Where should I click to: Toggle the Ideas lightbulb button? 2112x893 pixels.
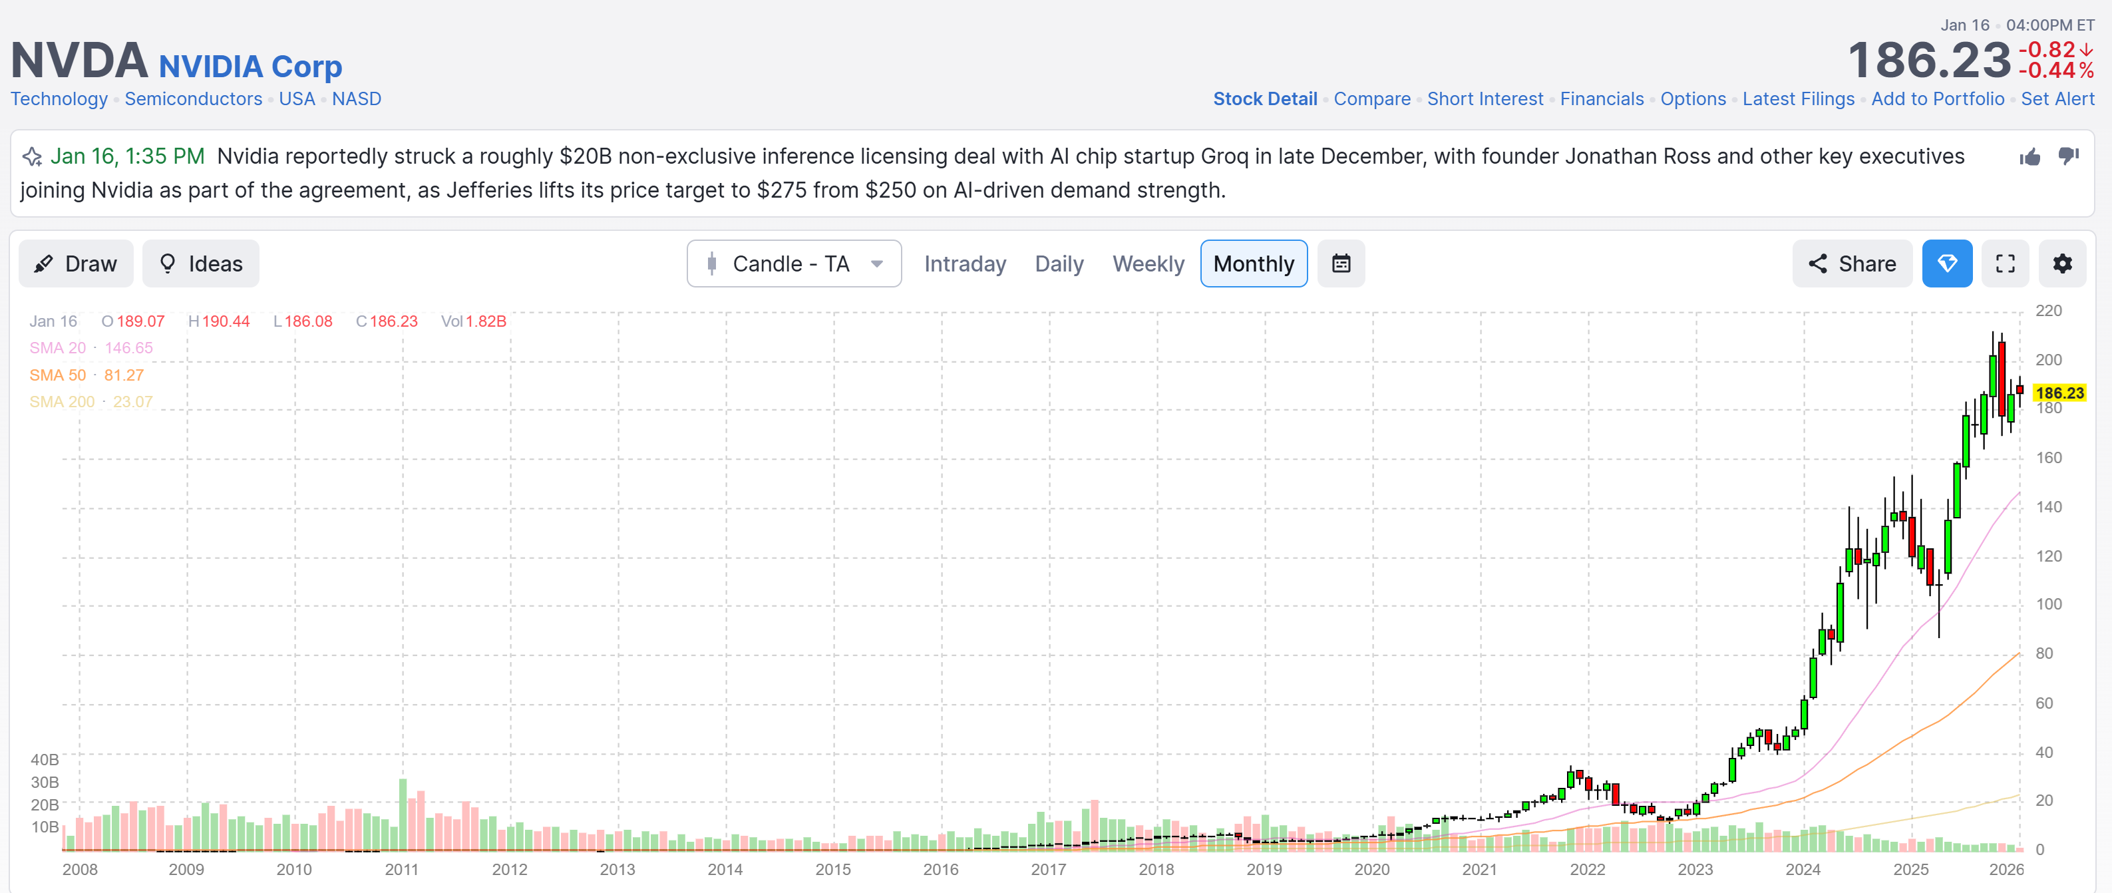coord(201,264)
